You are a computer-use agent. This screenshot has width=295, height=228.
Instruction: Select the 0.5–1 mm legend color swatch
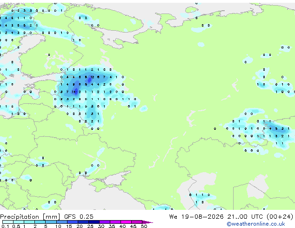[19, 222]
